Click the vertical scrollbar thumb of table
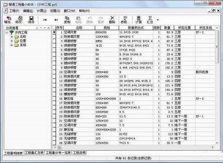Screen dimensions: 223x163 (x=217, y=47)
